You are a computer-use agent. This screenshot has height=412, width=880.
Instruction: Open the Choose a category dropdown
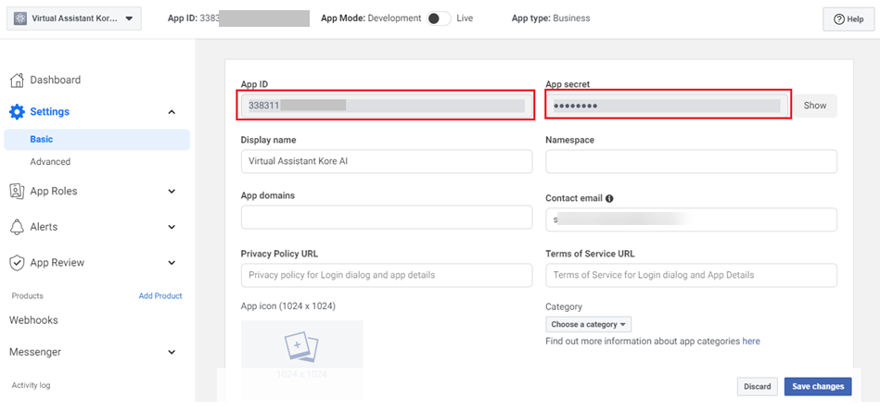tap(589, 324)
